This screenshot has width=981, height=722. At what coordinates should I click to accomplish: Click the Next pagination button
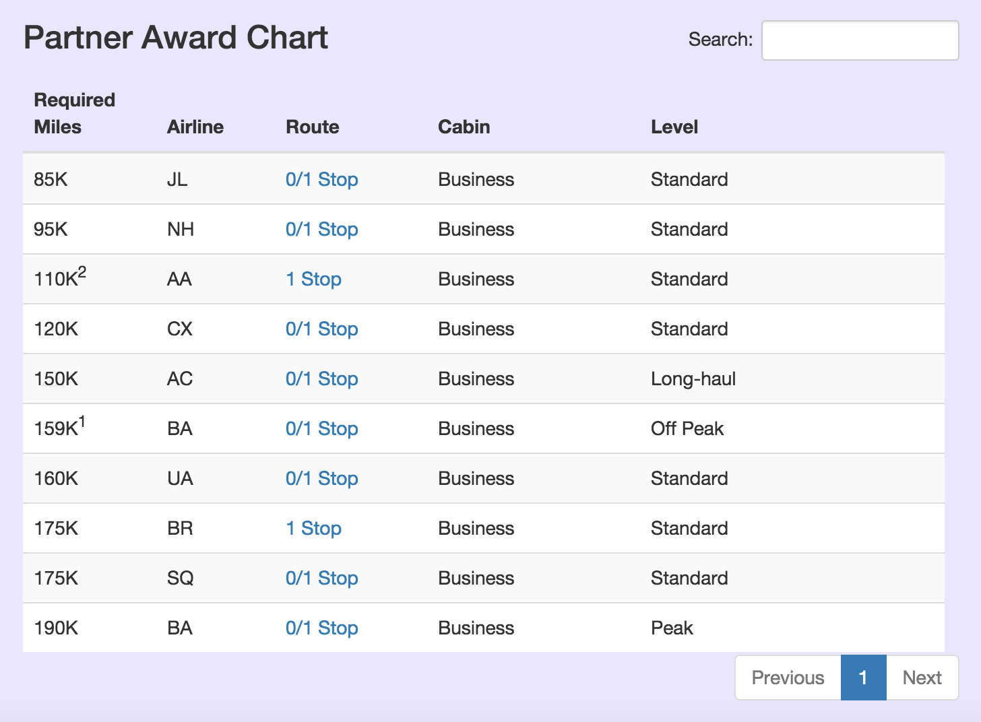[x=922, y=678]
